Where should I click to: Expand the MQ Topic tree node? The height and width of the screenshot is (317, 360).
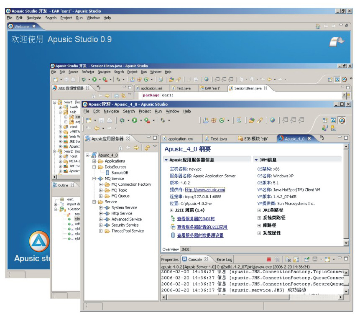coord(101,190)
